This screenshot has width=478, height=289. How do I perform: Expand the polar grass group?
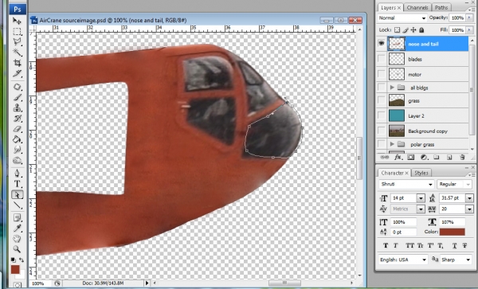click(392, 144)
